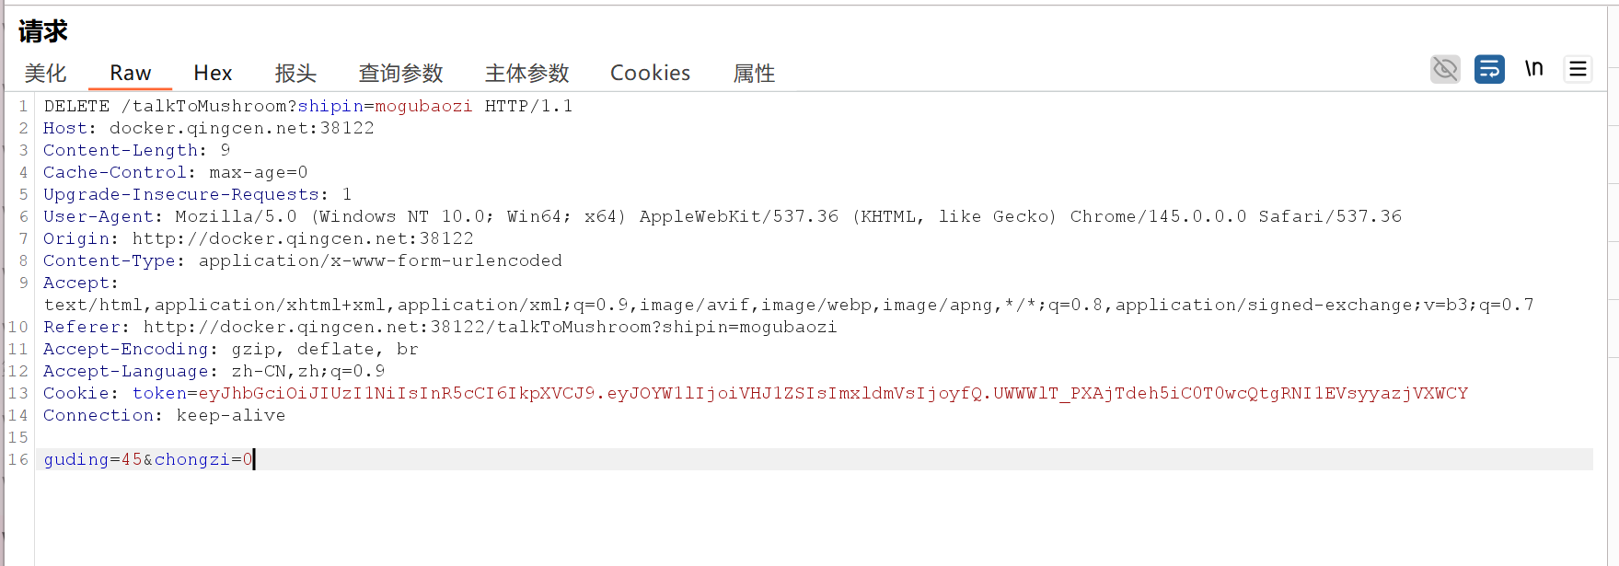Viewport: 1619px width, 566px height.
Task: Open the hamburger options menu
Action: (1578, 69)
